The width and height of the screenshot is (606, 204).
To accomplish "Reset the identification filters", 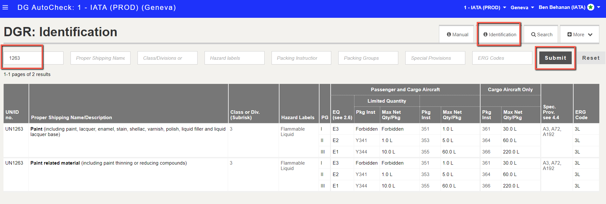I will (591, 58).
